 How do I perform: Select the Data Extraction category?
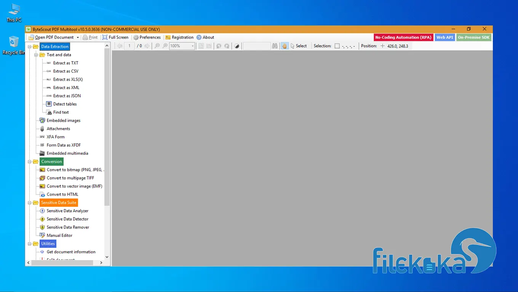55,47
